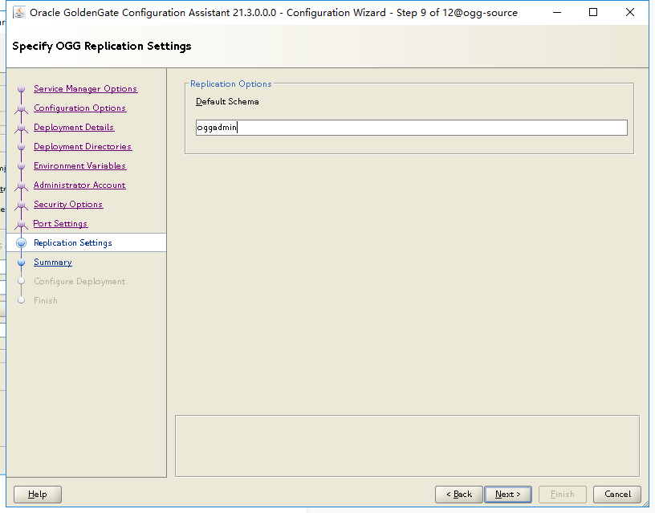Screen dimensions: 655x513
Task: Open Deployment Details step
Action: [74, 127]
